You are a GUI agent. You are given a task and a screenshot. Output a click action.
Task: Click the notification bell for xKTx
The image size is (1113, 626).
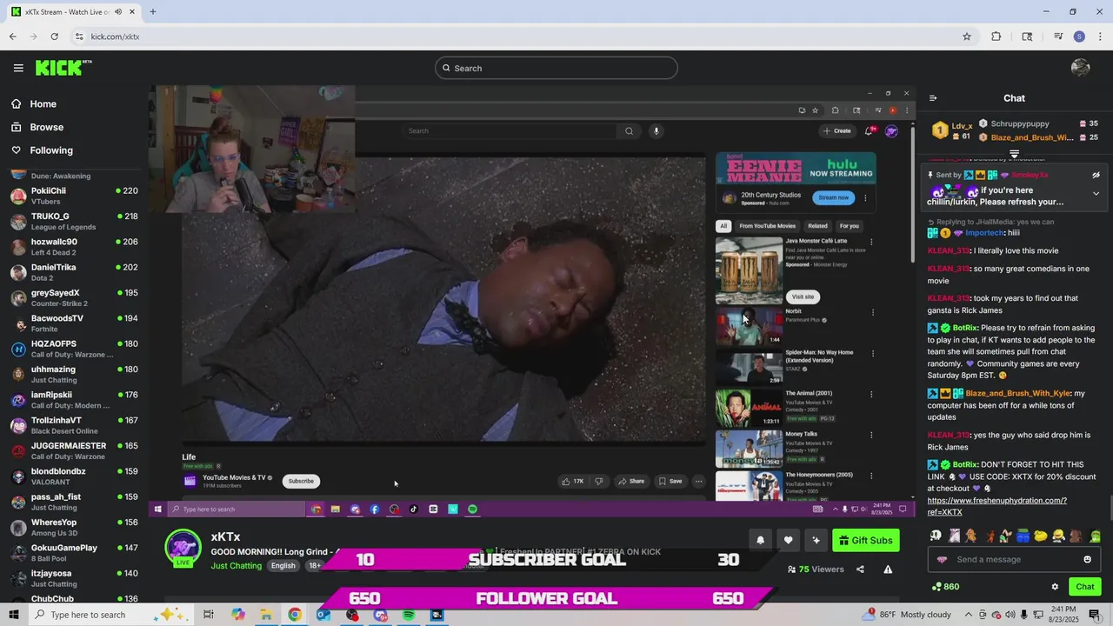(760, 540)
